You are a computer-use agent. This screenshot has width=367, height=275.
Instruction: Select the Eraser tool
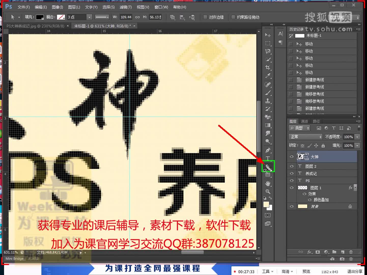(268, 117)
